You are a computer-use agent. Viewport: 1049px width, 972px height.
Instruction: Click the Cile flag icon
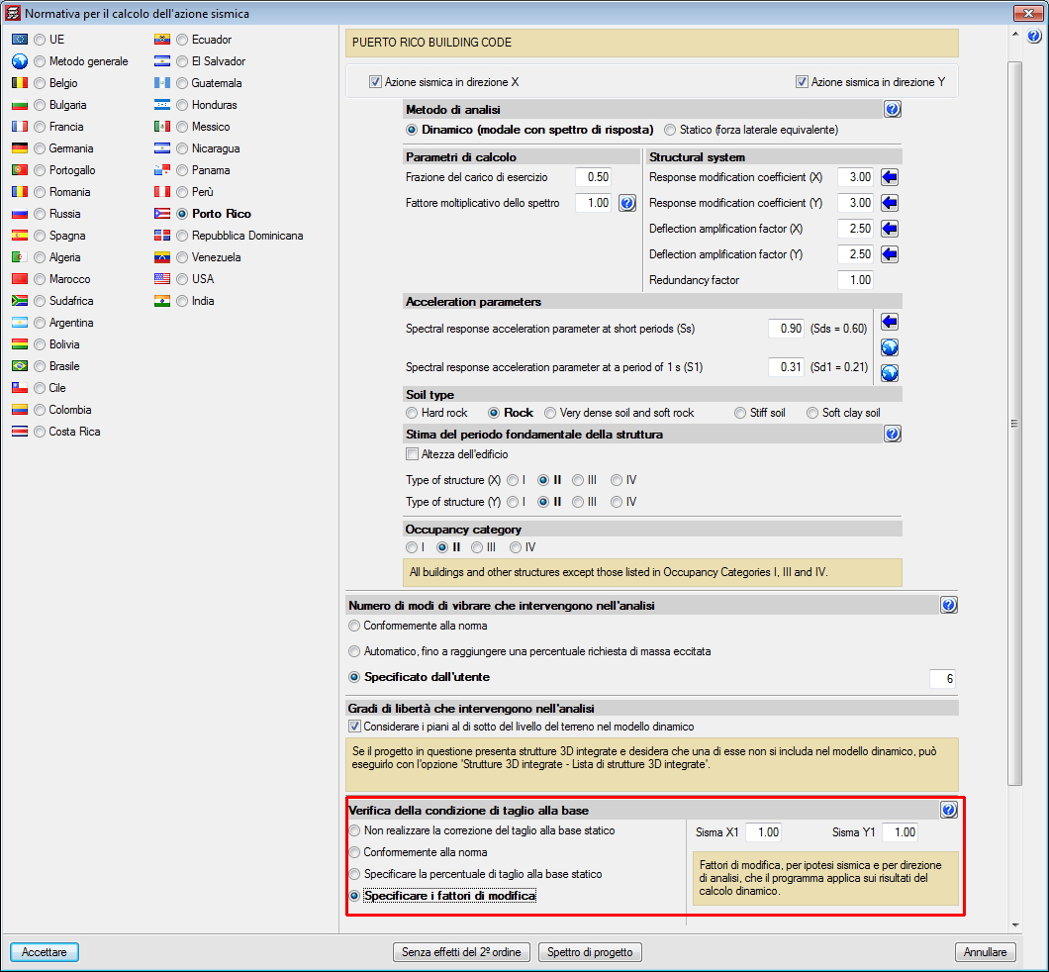pyautogui.click(x=20, y=388)
